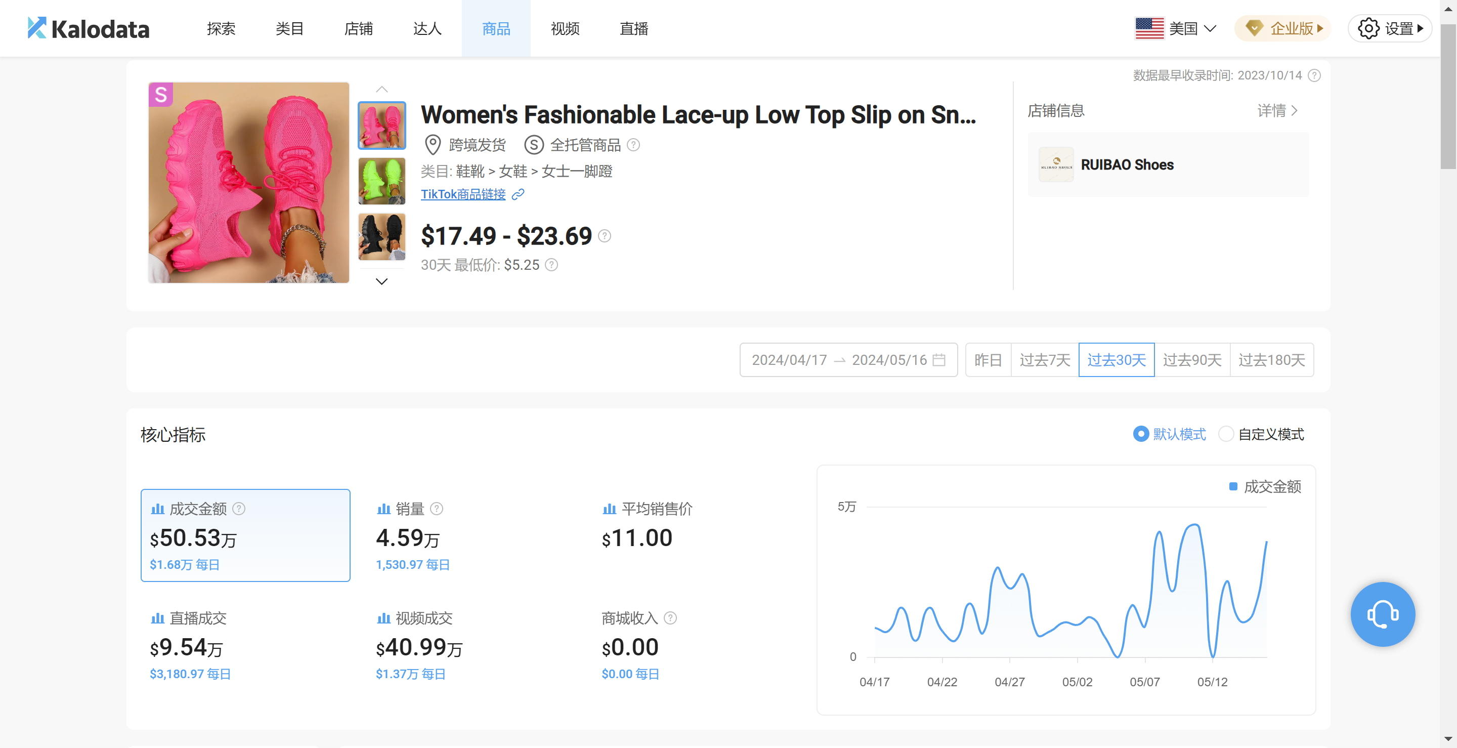Select the 过去90天 time range tab
1457x748 pixels.
coord(1192,360)
